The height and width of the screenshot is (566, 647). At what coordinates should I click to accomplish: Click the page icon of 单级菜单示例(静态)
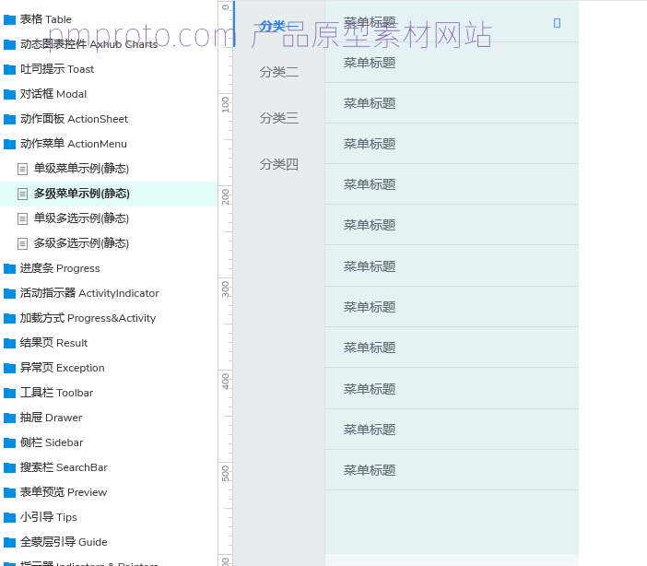point(23,169)
